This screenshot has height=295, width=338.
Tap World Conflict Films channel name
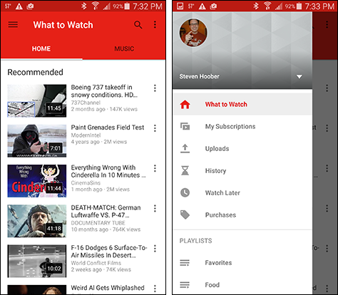pyautogui.click(x=96, y=263)
